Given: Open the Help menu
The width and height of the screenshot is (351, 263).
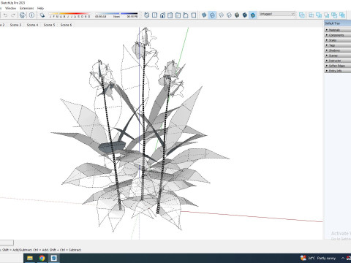Looking at the screenshot, I should (x=40, y=8).
